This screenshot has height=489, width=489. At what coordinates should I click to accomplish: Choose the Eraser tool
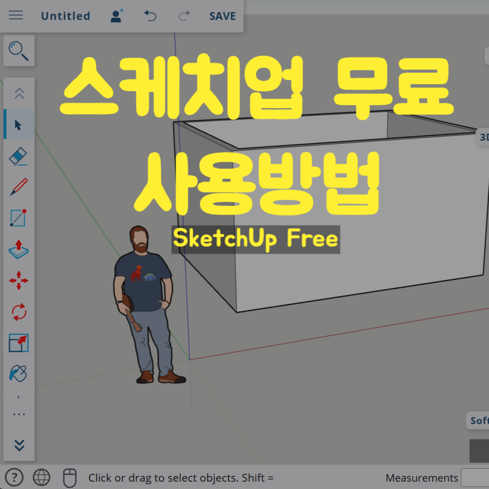click(18, 156)
